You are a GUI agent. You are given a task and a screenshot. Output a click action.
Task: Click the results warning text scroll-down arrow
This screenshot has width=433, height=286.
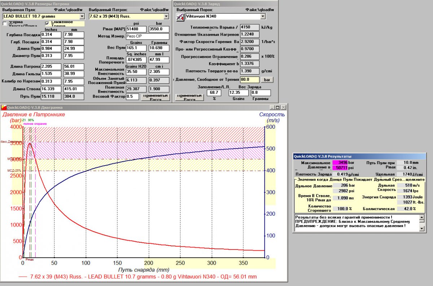tap(422, 228)
